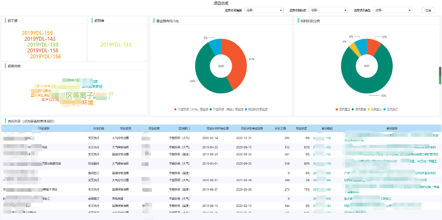Click the yellow-green 2019YDL-143 in the budget panel
The height and width of the screenshot is (220, 442).
click(x=116, y=45)
